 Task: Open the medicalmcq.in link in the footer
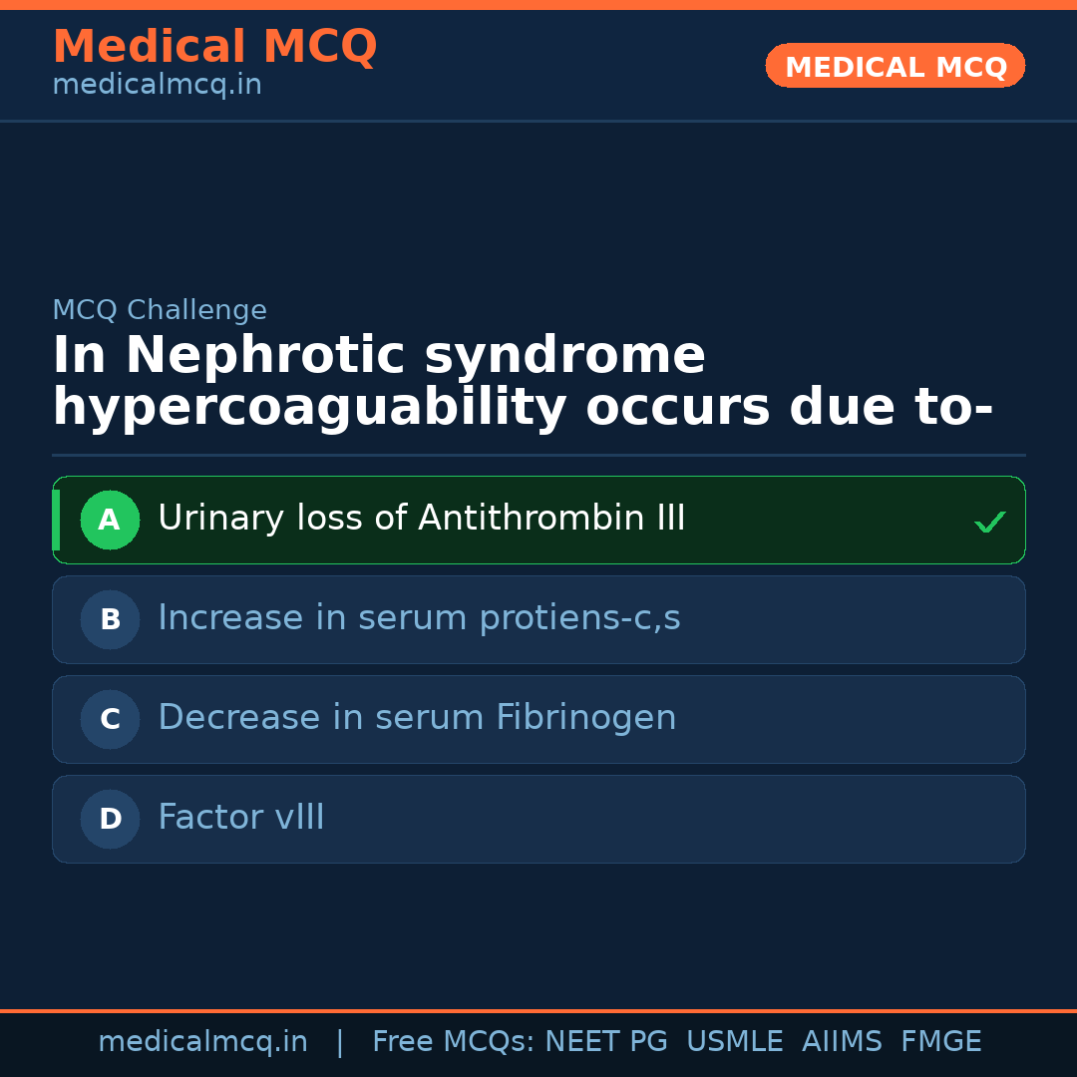pyautogui.click(x=202, y=1042)
